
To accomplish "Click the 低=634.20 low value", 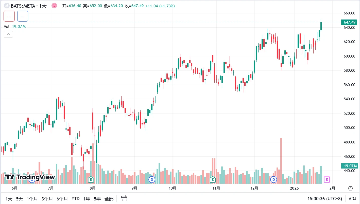I will (113, 6).
